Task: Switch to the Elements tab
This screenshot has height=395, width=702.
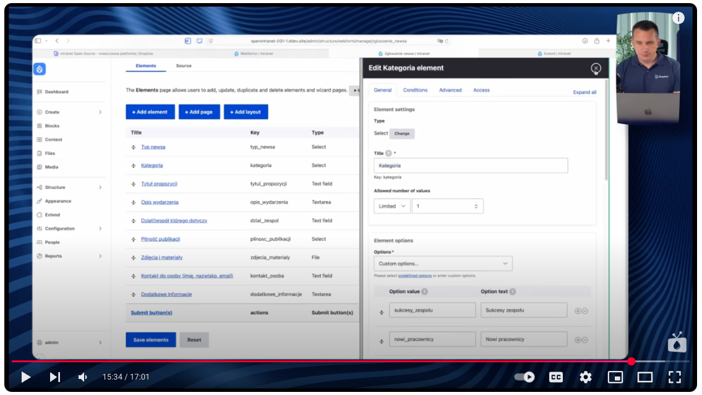Action: pyautogui.click(x=146, y=65)
